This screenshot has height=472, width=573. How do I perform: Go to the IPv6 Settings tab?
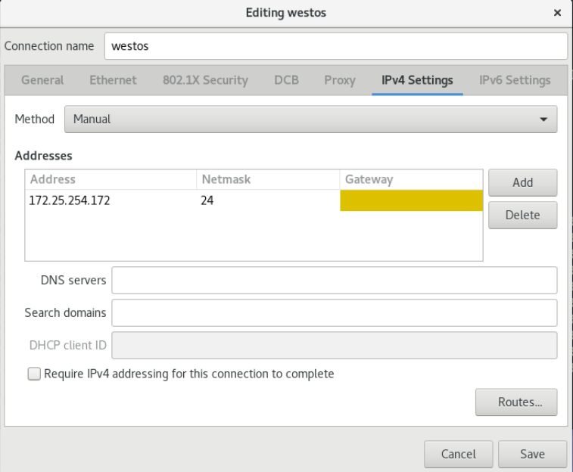coord(515,80)
